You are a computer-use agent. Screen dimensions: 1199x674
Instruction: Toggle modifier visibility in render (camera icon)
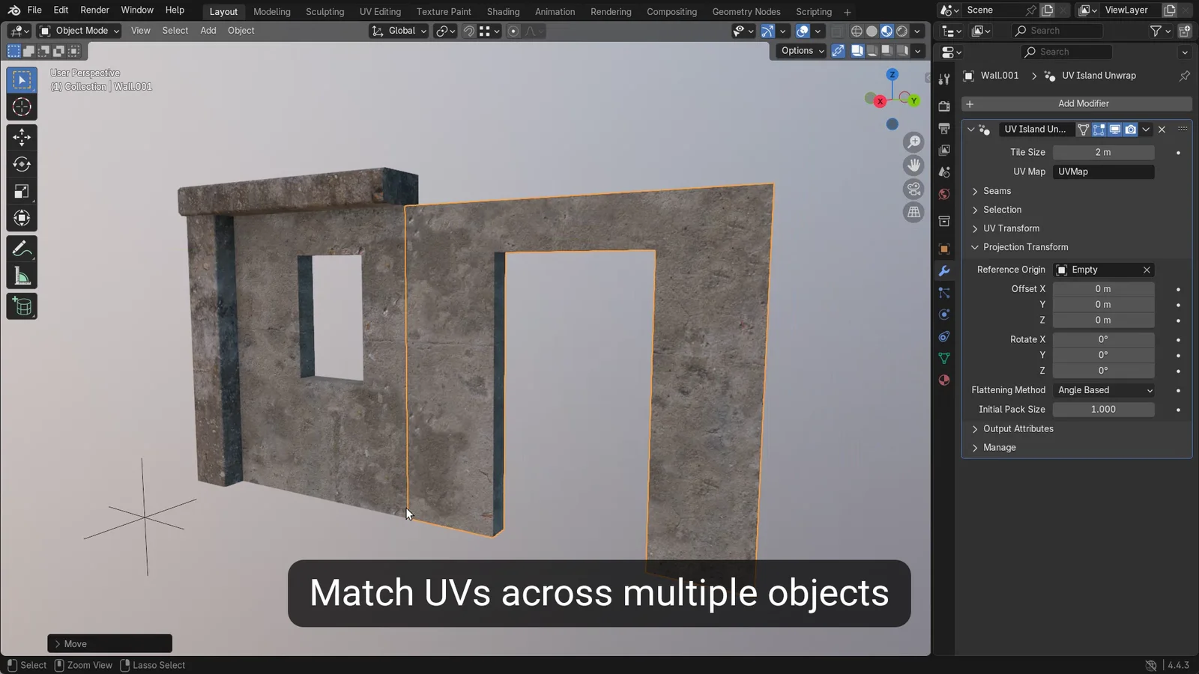[x=1130, y=129]
